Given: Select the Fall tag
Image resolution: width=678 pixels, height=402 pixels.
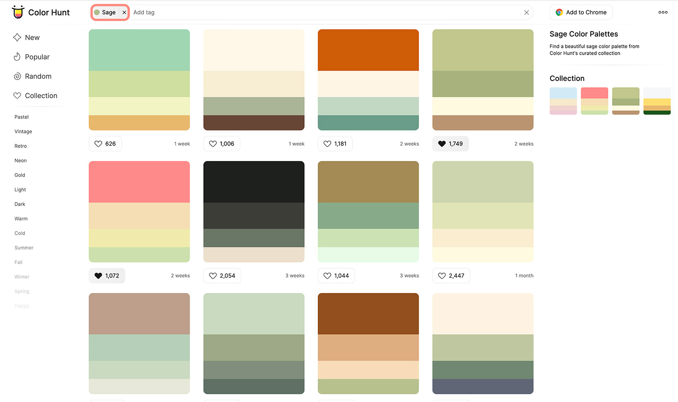Looking at the screenshot, I should 19,262.
